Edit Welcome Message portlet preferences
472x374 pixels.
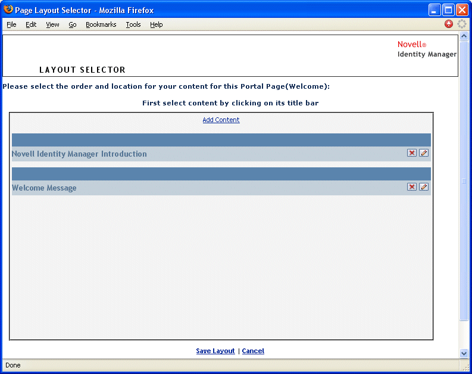424,187
